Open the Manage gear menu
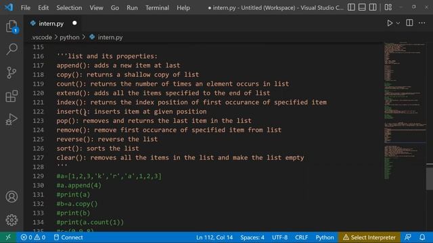Screen dimensions: 433x243 click(12, 220)
